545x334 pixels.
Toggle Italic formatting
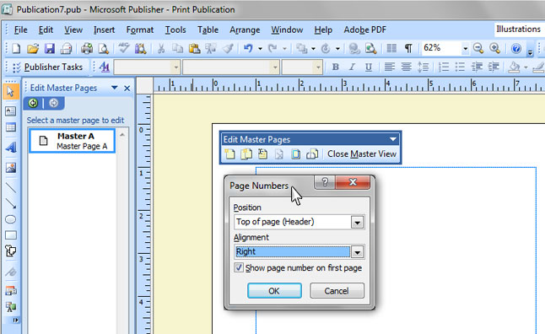[x=352, y=67]
